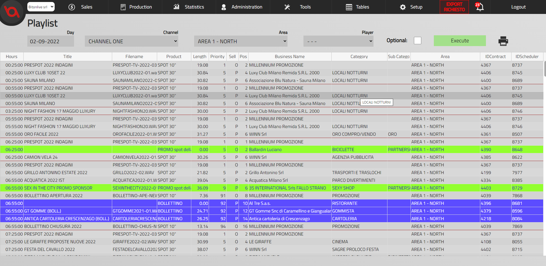Click the Statistics bar chart icon

coord(176,7)
